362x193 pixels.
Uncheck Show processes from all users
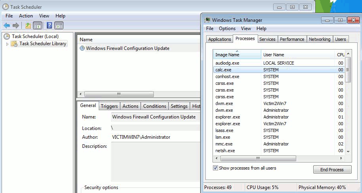pyautogui.click(x=216, y=168)
